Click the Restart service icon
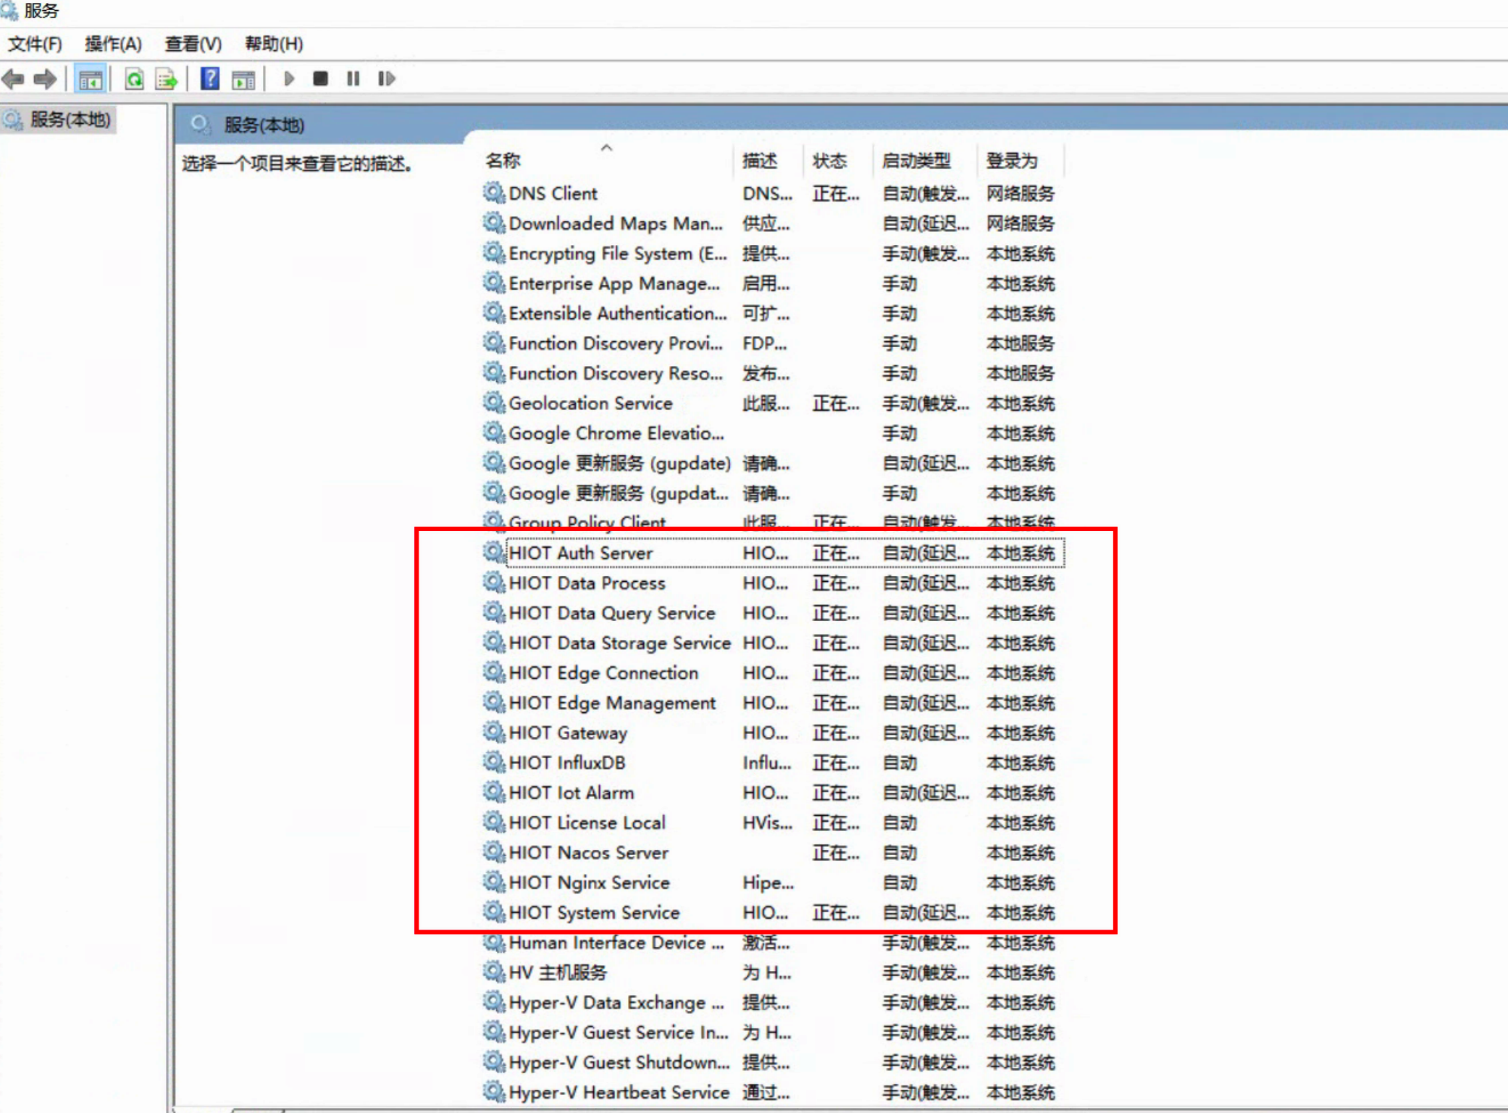This screenshot has width=1508, height=1113. coord(387,78)
